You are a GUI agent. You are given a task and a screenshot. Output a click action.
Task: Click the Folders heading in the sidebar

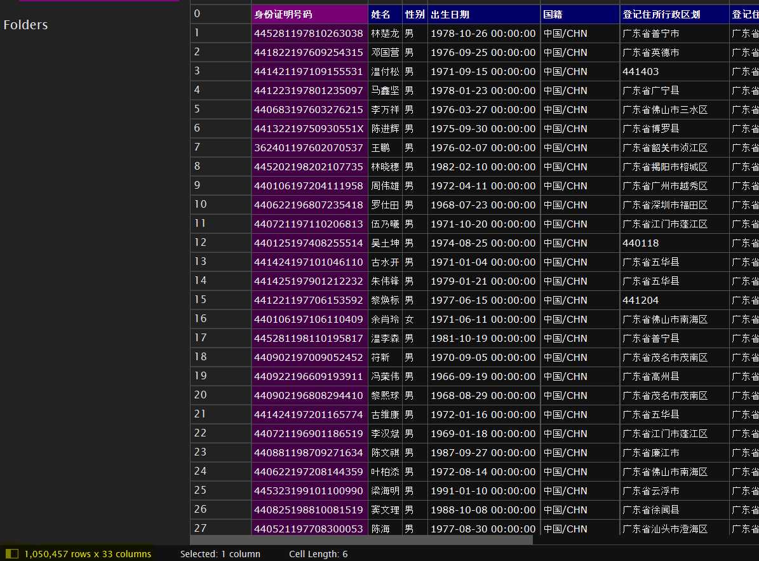pos(25,25)
